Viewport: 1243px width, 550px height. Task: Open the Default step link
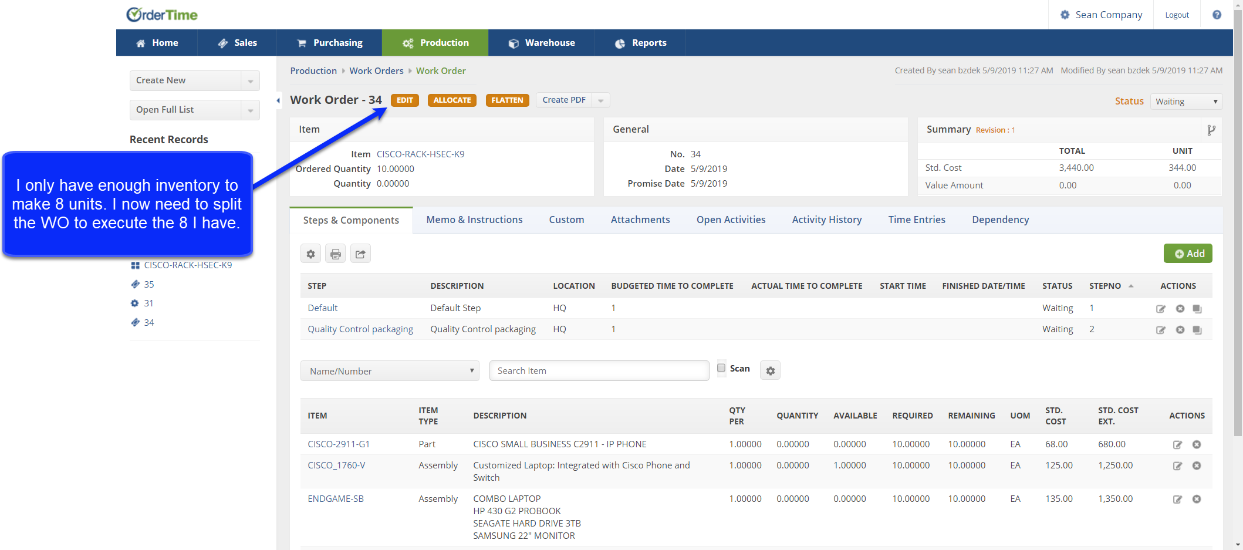tap(323, 308)
